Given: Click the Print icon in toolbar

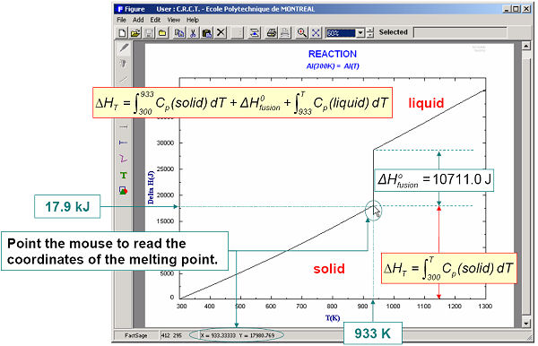Looking at the screenshot, I should pyautogui.click(x=272, y=33).
